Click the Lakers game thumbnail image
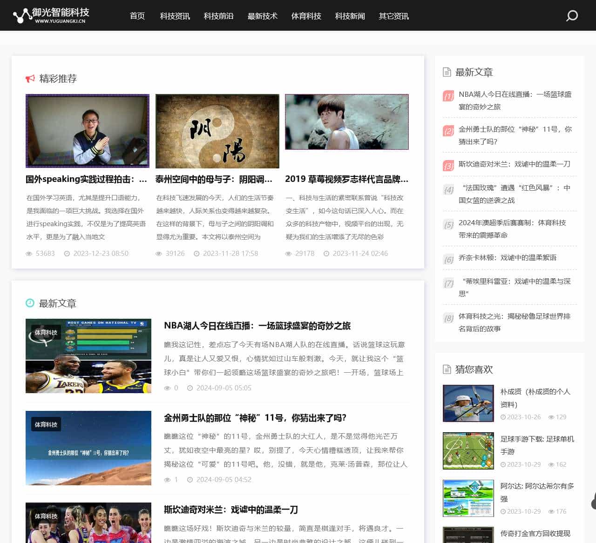Image resolution: width=596 pixels, height=543 pixels. [x=88, y=356]
